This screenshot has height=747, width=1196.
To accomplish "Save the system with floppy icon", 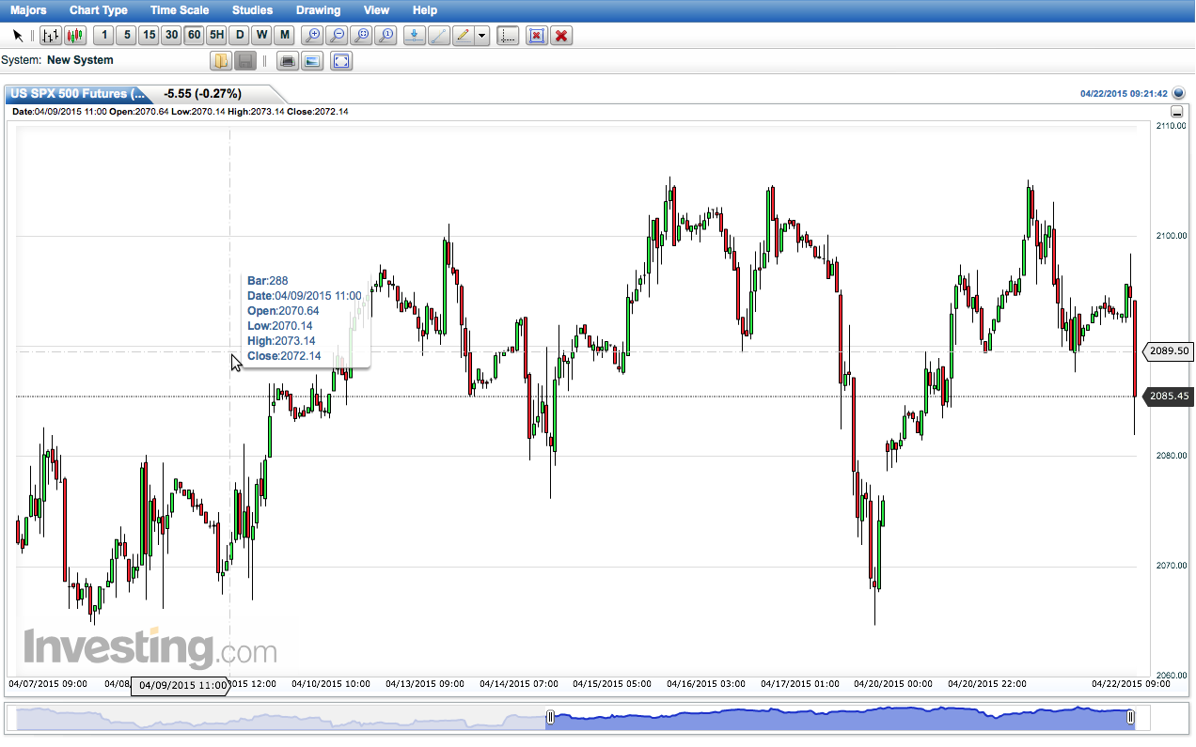I will (x=244, y=61).
